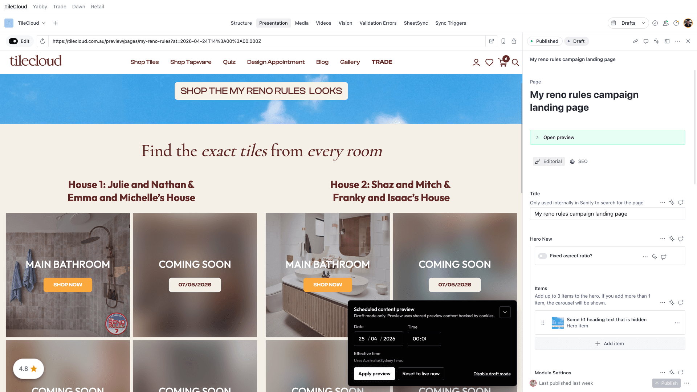Screen dimensions: 697x392
Task: Switch to the Structure tab
Action: tap(241, 23)
